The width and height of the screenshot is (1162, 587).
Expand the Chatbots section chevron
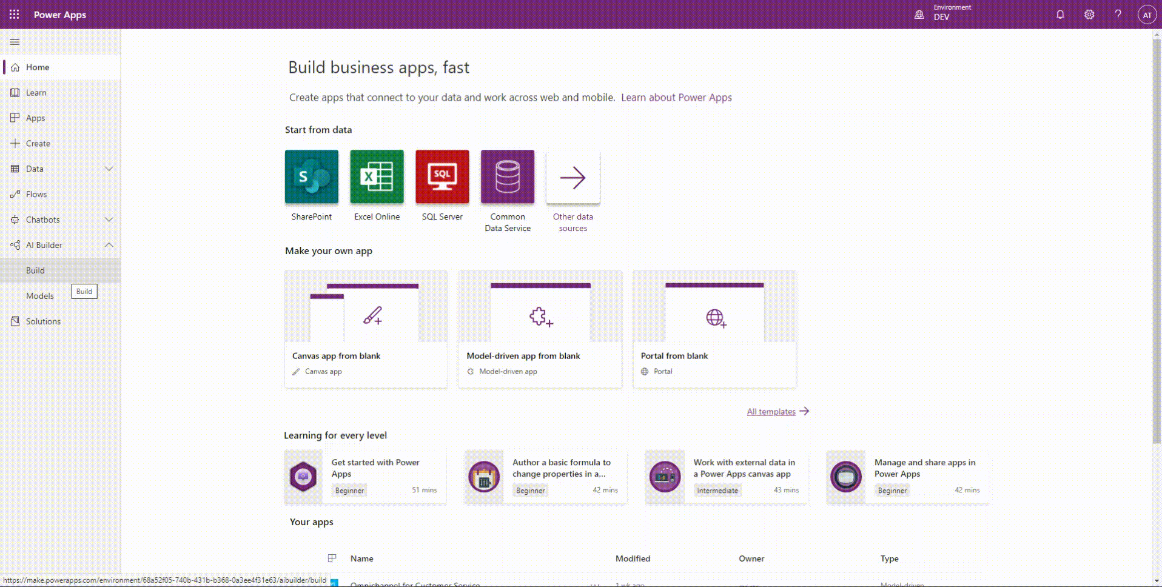(109, 220)
